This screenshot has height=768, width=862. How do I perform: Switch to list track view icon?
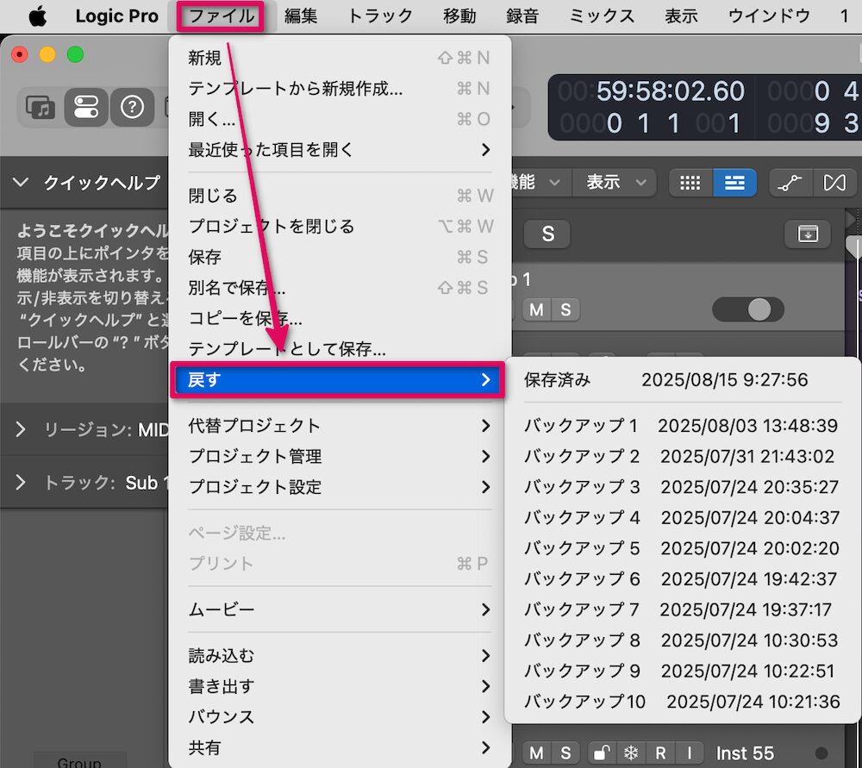point(734,183)
